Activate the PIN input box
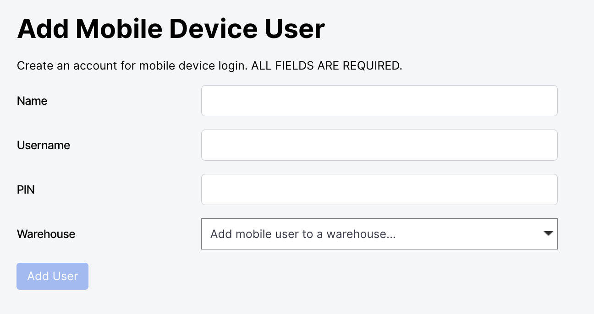Image resolution: width=594 pixels, height=314 pixels. point(379,189)
